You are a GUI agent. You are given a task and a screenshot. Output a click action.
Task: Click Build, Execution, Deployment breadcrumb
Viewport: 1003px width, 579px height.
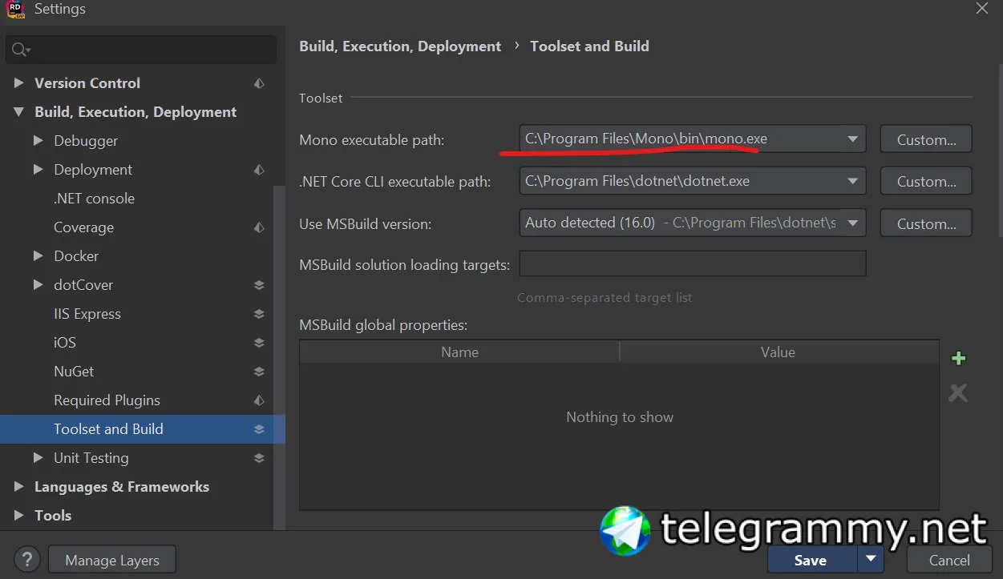pyautogui.click(x=400, y=46)
